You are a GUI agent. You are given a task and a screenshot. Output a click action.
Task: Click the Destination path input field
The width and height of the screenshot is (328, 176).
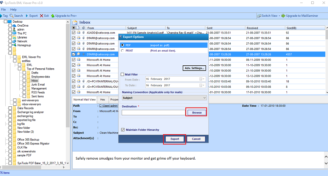tap(153, 113)
